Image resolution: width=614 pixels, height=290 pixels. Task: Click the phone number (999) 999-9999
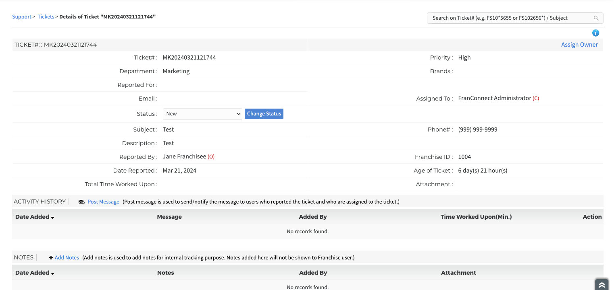pos(478,130)
